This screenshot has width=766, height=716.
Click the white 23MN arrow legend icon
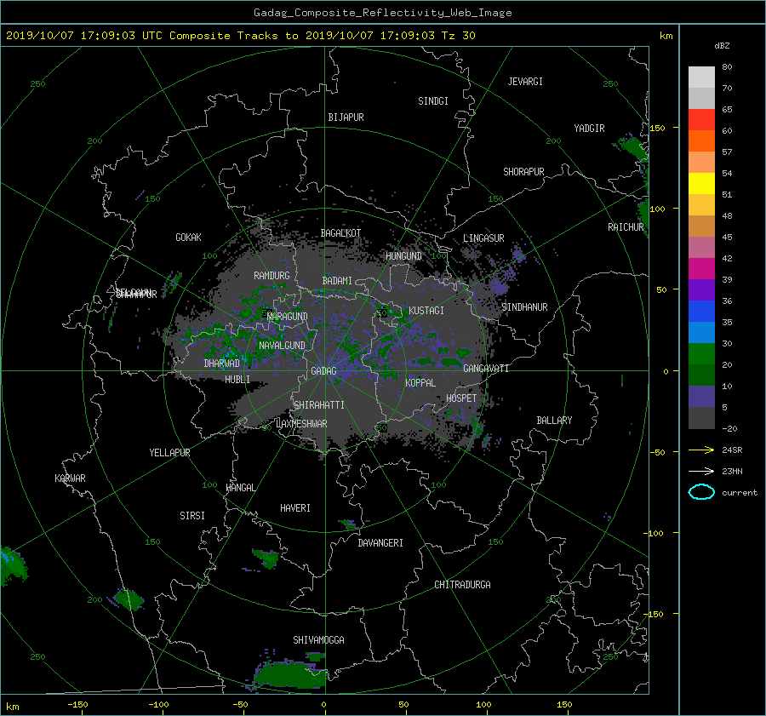(701, 471)
